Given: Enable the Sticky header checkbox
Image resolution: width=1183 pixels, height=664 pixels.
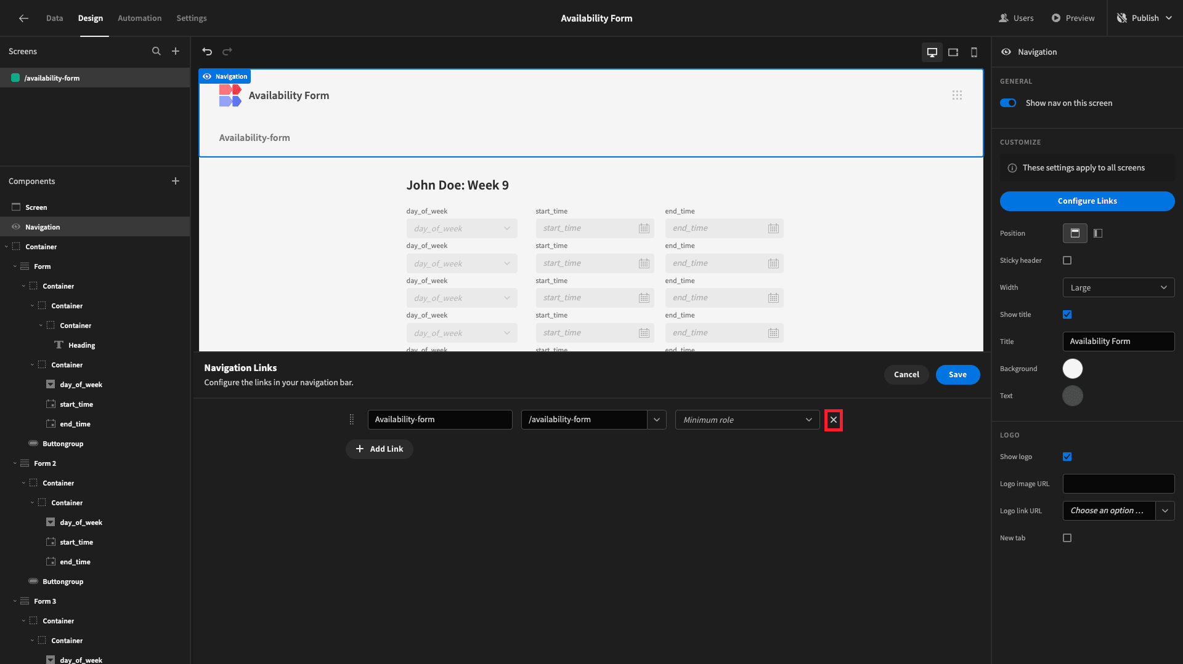Looking at the screenshot, I should (1067, 260).
